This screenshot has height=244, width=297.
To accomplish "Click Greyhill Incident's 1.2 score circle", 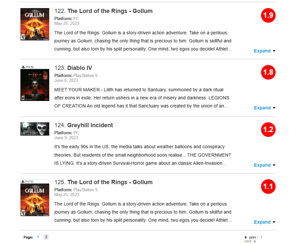I will tap(268, 129).
